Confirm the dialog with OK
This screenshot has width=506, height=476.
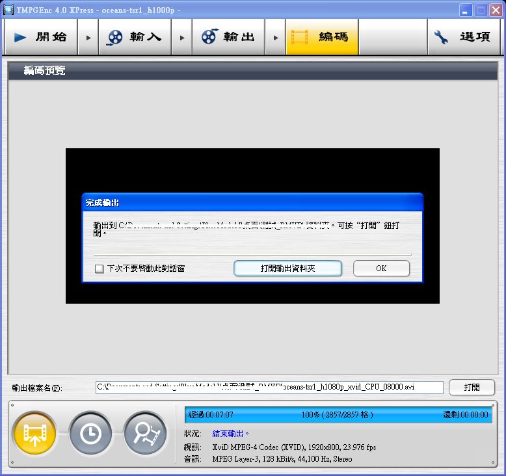coord(381,268)
